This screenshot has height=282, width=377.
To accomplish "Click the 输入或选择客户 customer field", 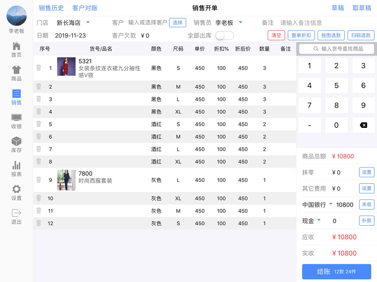I will pyautogui.click(x=148, y=23).
